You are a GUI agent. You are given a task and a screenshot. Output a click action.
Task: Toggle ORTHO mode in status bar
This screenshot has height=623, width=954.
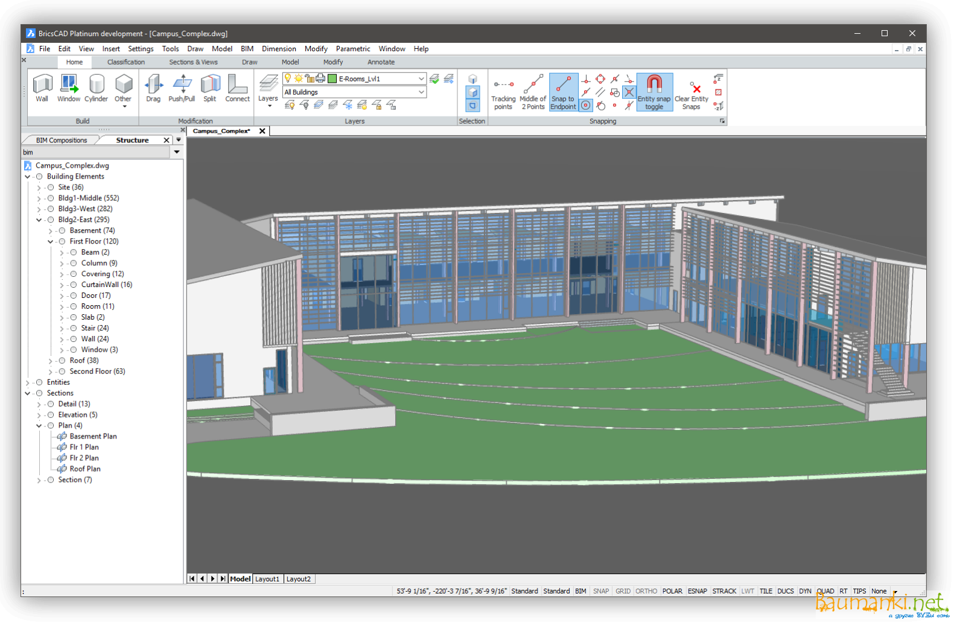[646, 591]
